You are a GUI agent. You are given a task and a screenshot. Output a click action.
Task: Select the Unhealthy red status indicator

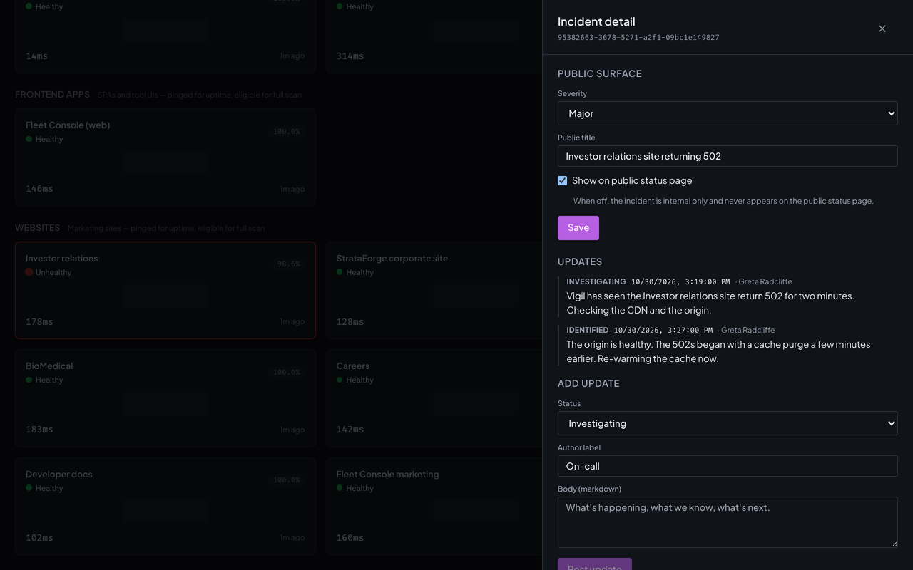[x=29, y=272]
